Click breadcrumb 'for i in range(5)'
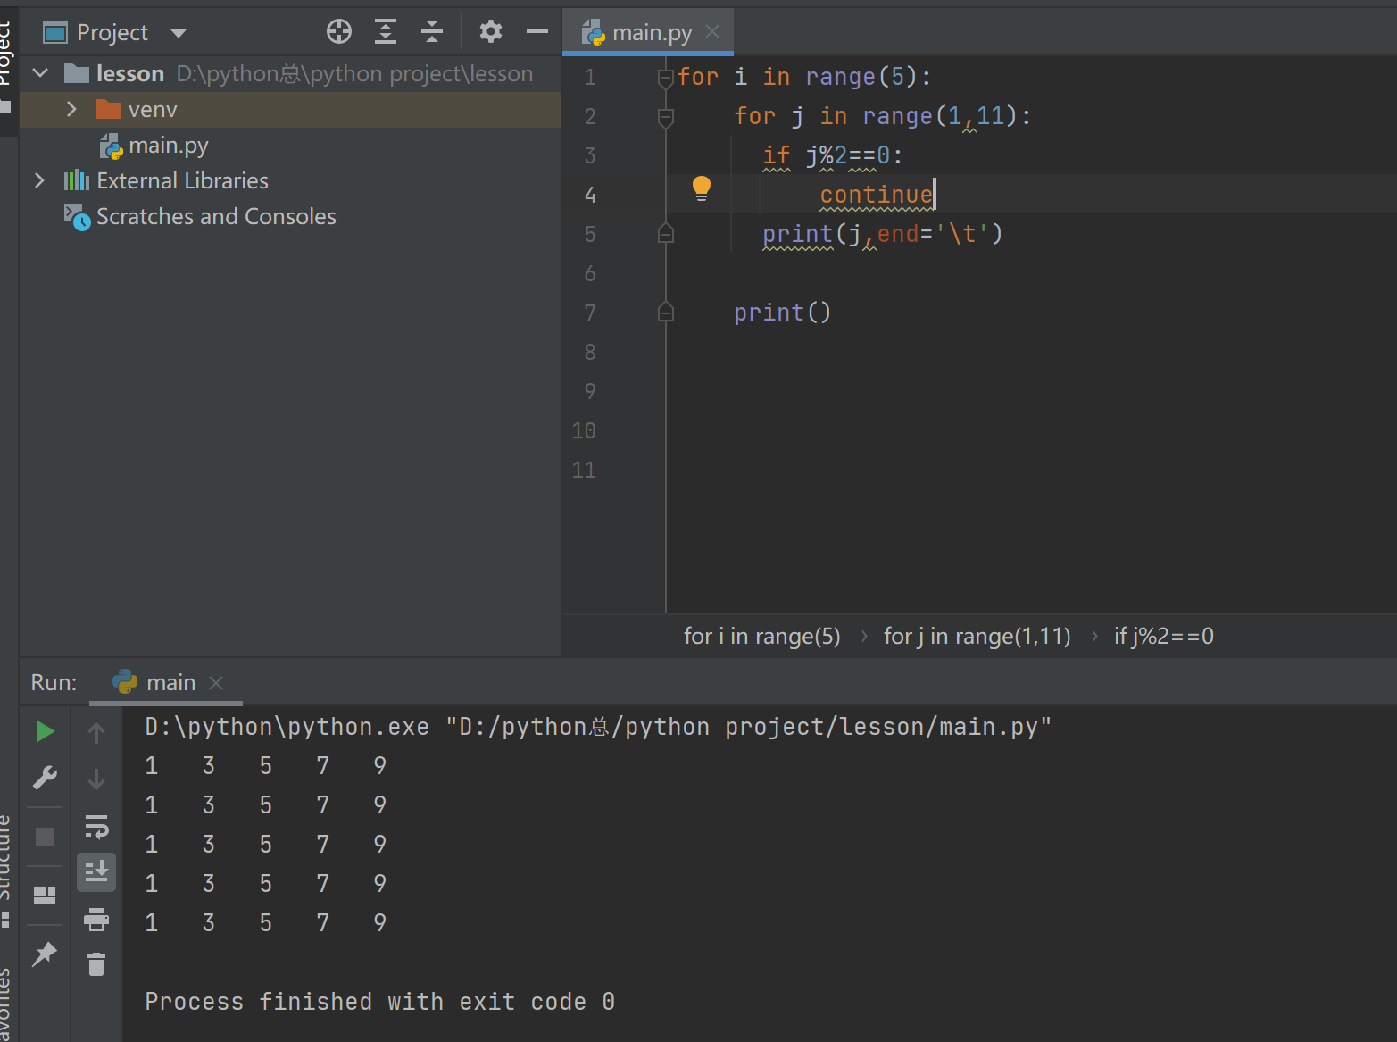The width and height of the screenshot is (1397, 1042). point(762,636)
